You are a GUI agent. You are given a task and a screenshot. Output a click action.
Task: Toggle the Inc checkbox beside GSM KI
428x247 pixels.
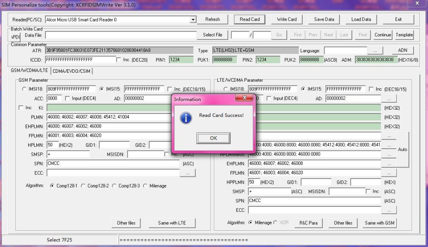(x=21, y=108)
